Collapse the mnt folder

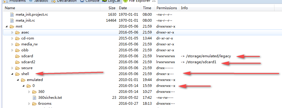(7, 26)
